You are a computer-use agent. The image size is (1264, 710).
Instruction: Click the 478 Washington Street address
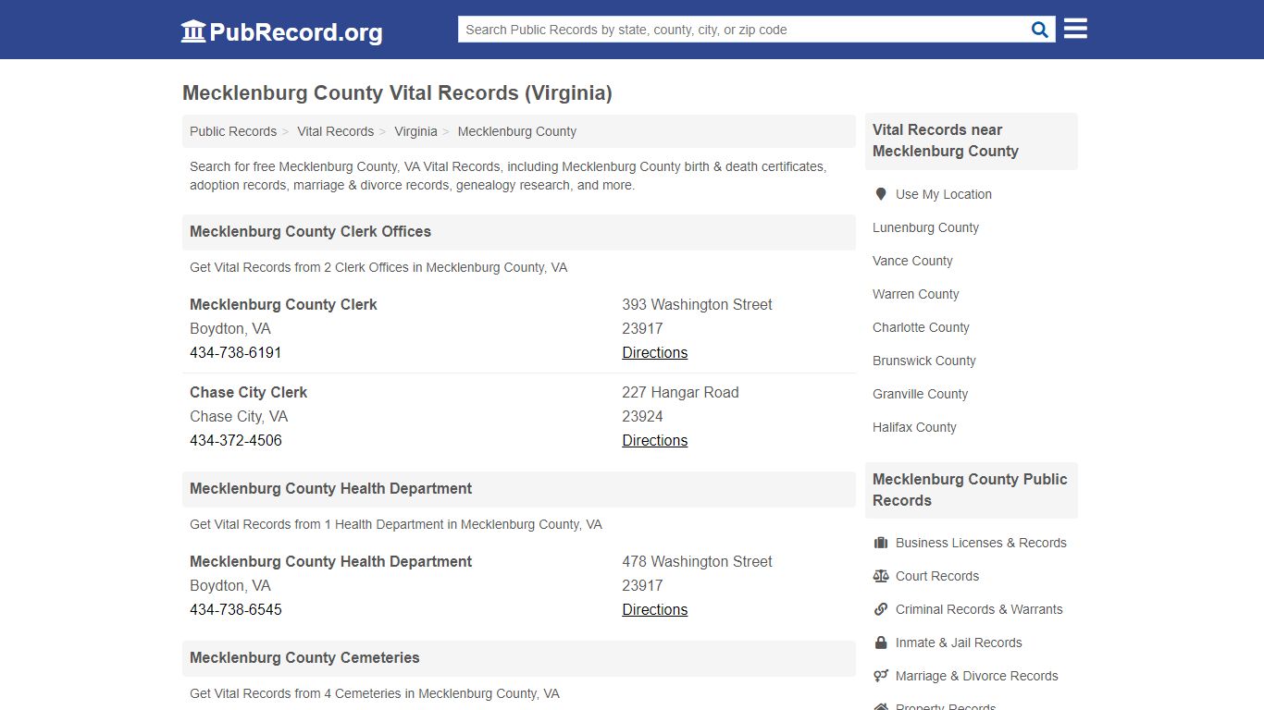(697, 561)
